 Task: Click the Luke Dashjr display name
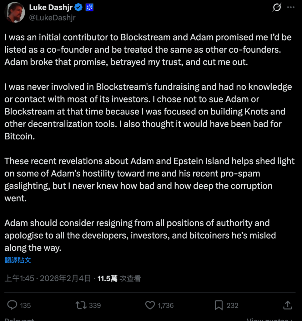tap(51, 8)
